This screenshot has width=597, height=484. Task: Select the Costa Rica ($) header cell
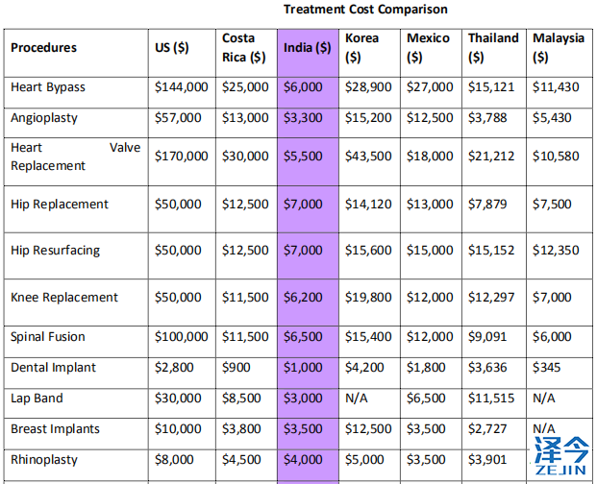(x=244, y=48)
